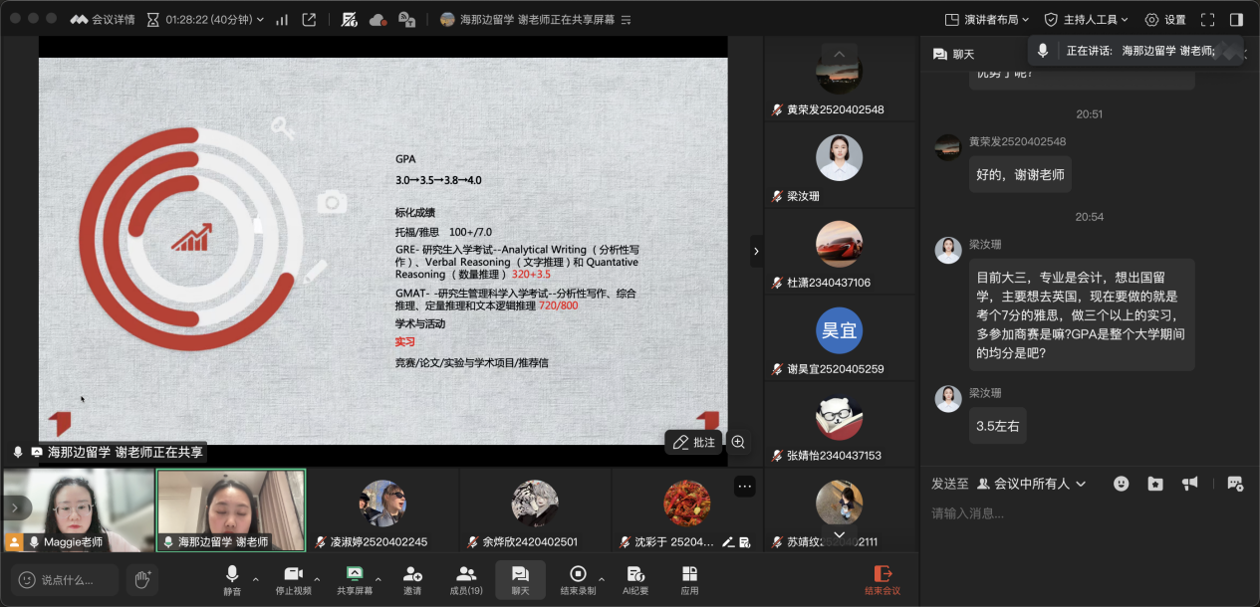Select the 聊天 chat toolbar item
Image resolution: width=1260 pixels, height=607 pixels.
(520, 579)
